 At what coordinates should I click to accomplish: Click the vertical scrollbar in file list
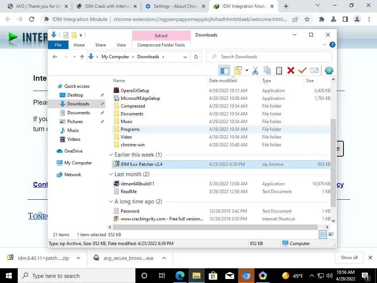coord(333,163)
